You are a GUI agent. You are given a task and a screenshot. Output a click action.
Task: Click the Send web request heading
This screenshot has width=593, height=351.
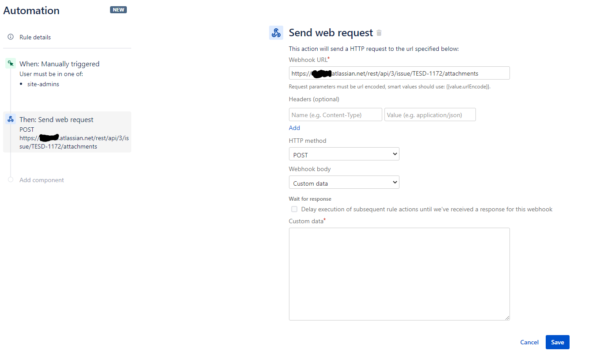click(x=331, y=33)
